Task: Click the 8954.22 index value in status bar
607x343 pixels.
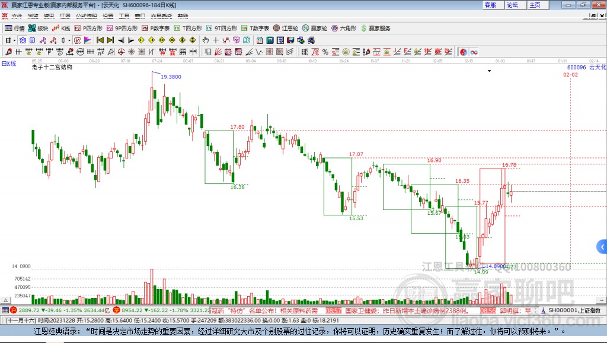Action: point(132,310)
